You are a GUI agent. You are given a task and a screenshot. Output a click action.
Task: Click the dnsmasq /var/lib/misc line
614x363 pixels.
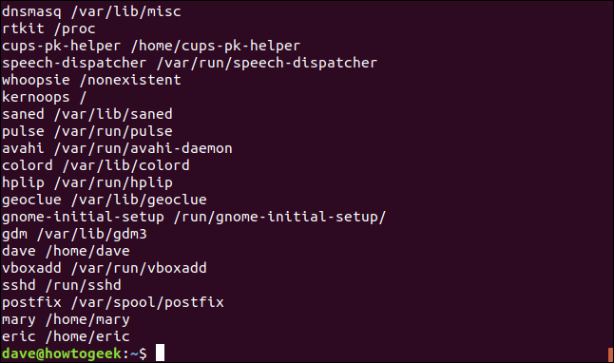tap(91, 11)
